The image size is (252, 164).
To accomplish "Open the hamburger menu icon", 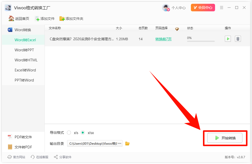I will click(222, 8).
